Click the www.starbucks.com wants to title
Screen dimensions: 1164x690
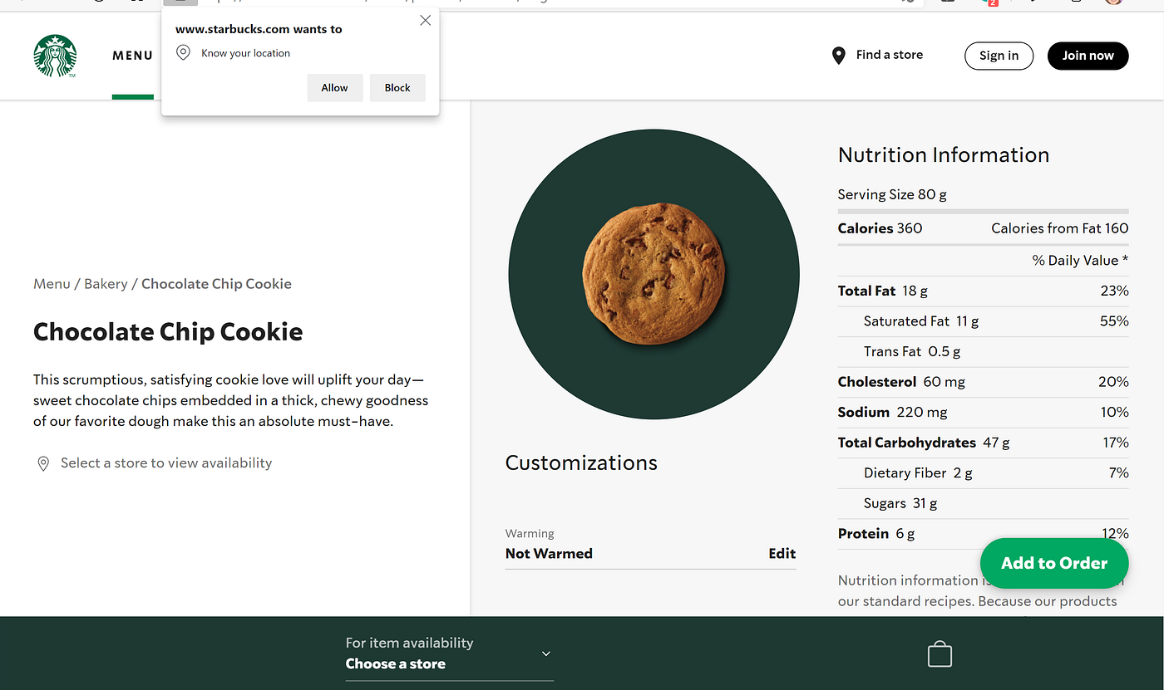[x=259, y=29]
